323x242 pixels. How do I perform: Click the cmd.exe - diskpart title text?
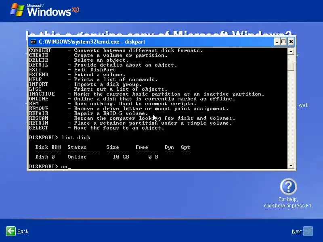click(x=92, y=42)
